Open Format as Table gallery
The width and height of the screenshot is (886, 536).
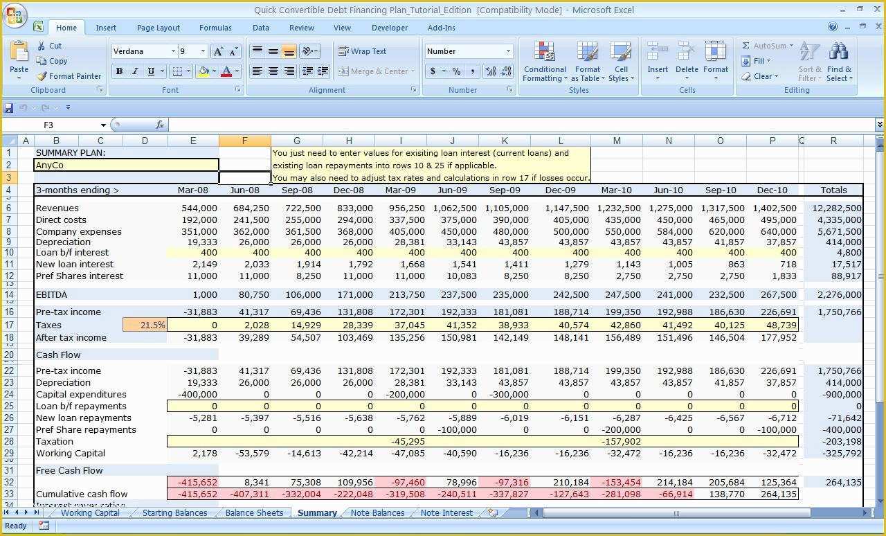(x=587, y=61)
